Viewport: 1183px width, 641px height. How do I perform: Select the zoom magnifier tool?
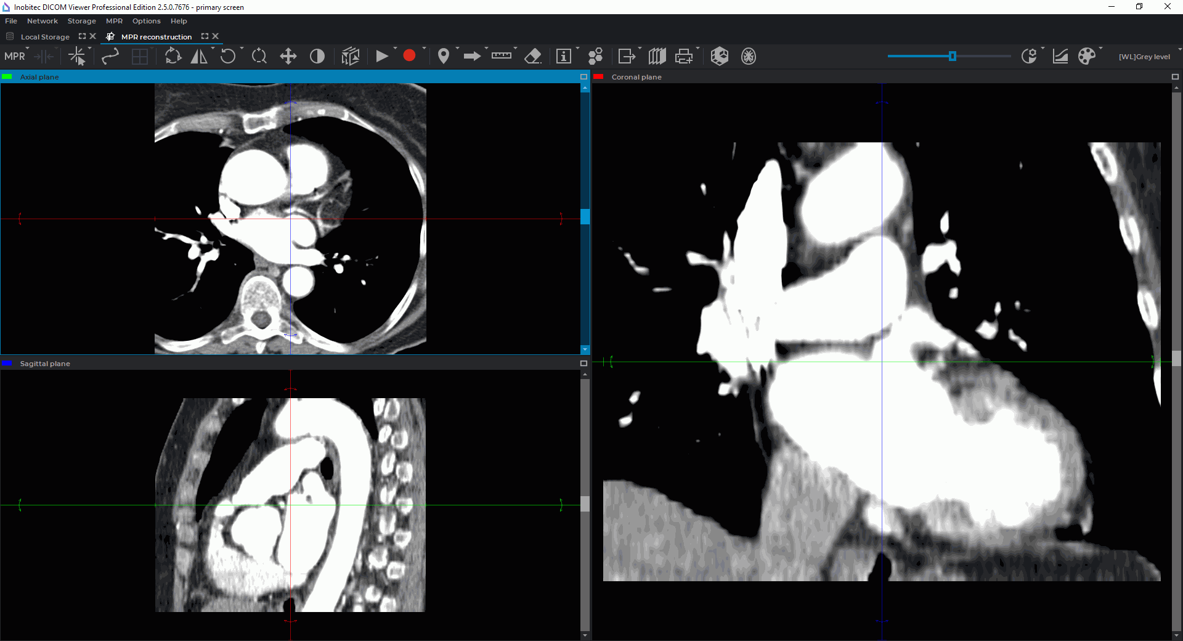[x=259, y=57]
